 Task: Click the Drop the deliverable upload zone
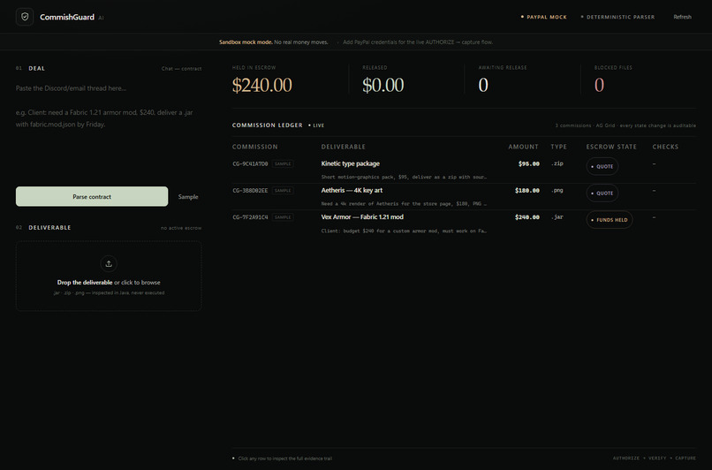click(109, 277)
